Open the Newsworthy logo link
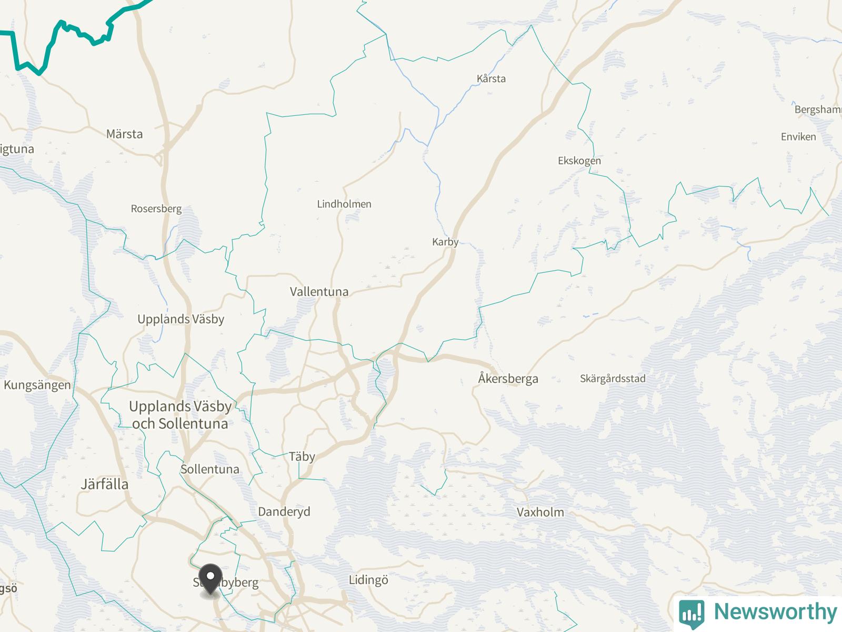The image size is (842, 632). pos(758,613)
